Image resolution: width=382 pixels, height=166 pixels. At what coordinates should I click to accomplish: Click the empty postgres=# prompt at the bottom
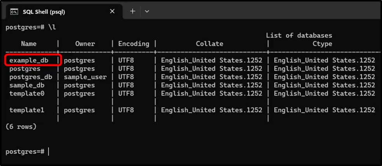click(25, 151)
